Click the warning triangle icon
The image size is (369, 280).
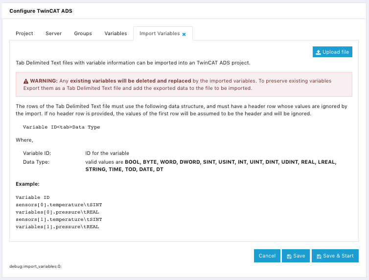tap(26, 81)
